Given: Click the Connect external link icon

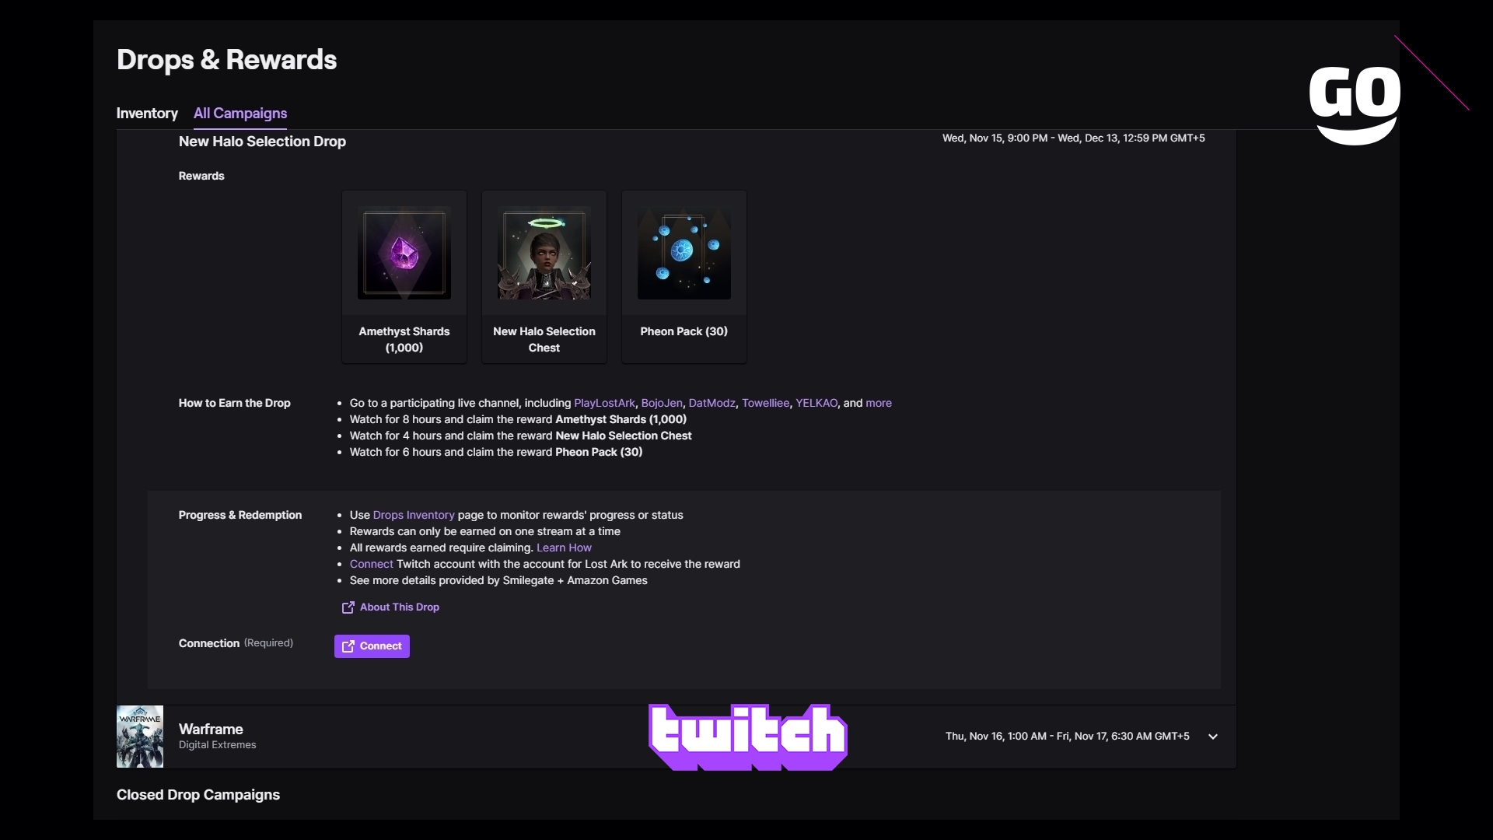Looking at the screenshot, I should [348, 645].
